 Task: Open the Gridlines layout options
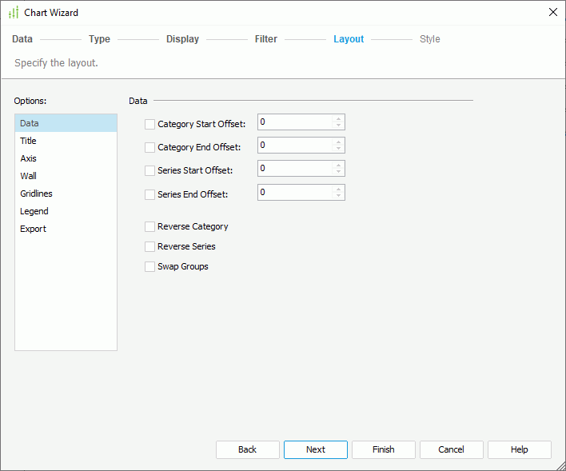coord(37,194)
